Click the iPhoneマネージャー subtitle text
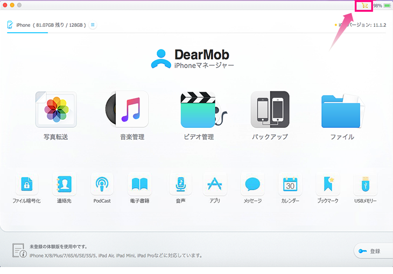Image resolution: width=393 pixels, height=274 pixels. [x=204, y=66]
